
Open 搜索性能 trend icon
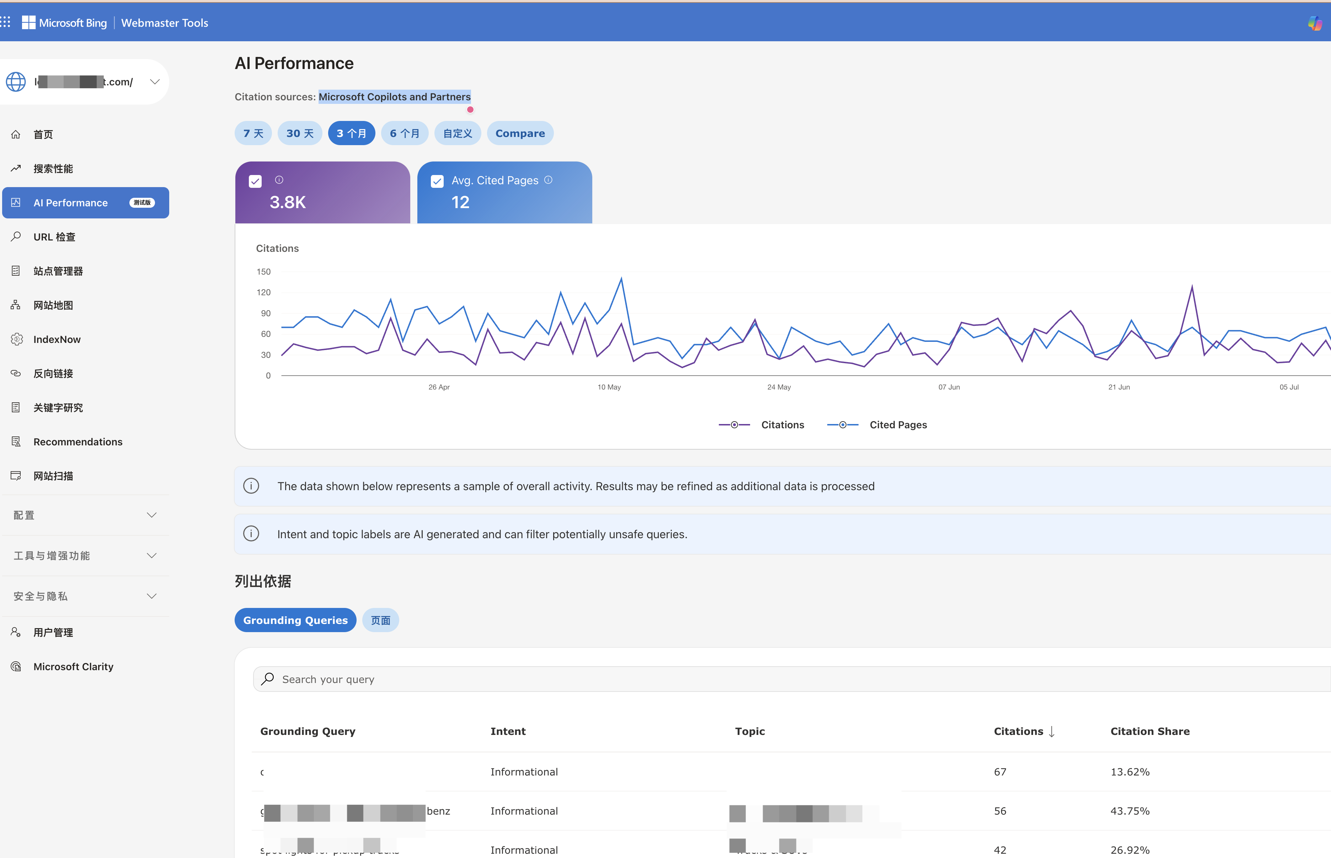[x=16, y=168]
